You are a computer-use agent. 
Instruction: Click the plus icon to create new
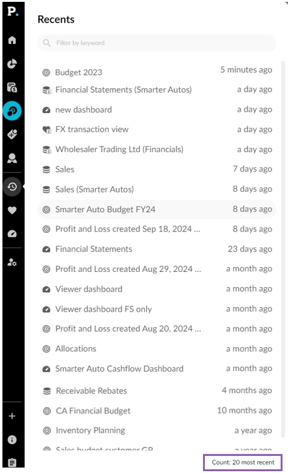point(12,416)
